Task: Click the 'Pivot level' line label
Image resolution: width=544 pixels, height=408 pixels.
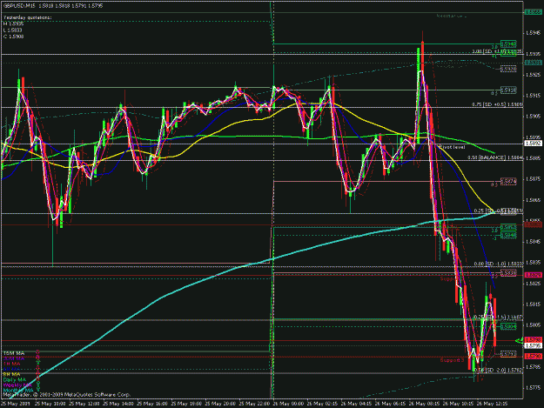Action: tap(453, 147)
